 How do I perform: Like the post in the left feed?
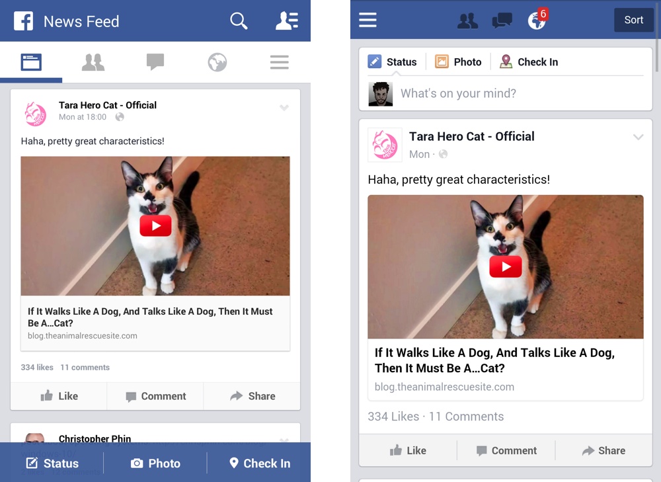coord(59,396)
